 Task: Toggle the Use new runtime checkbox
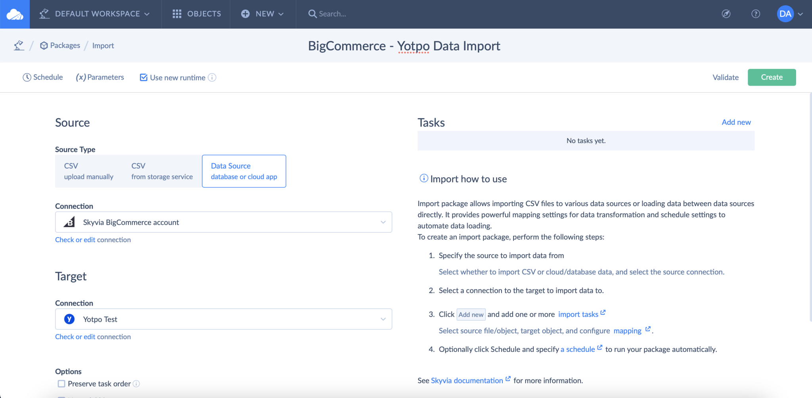click(x=144, y=77)
